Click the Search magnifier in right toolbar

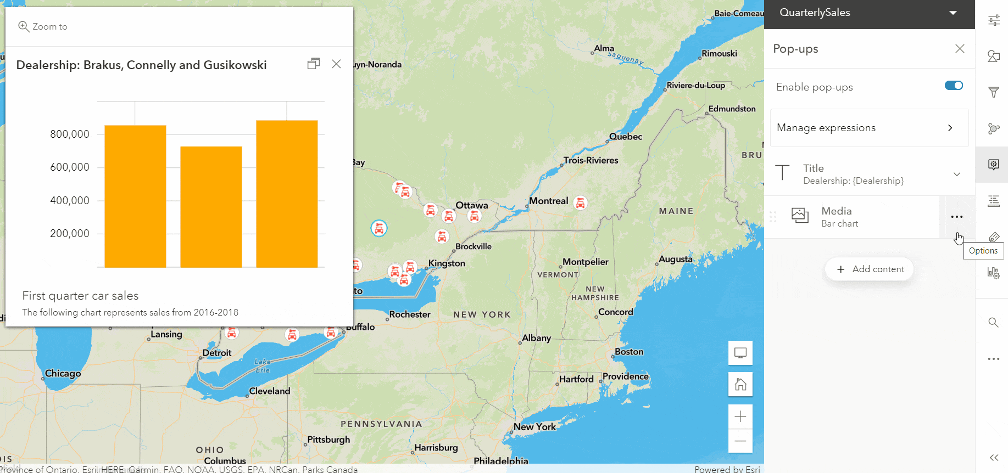point(994,323)
